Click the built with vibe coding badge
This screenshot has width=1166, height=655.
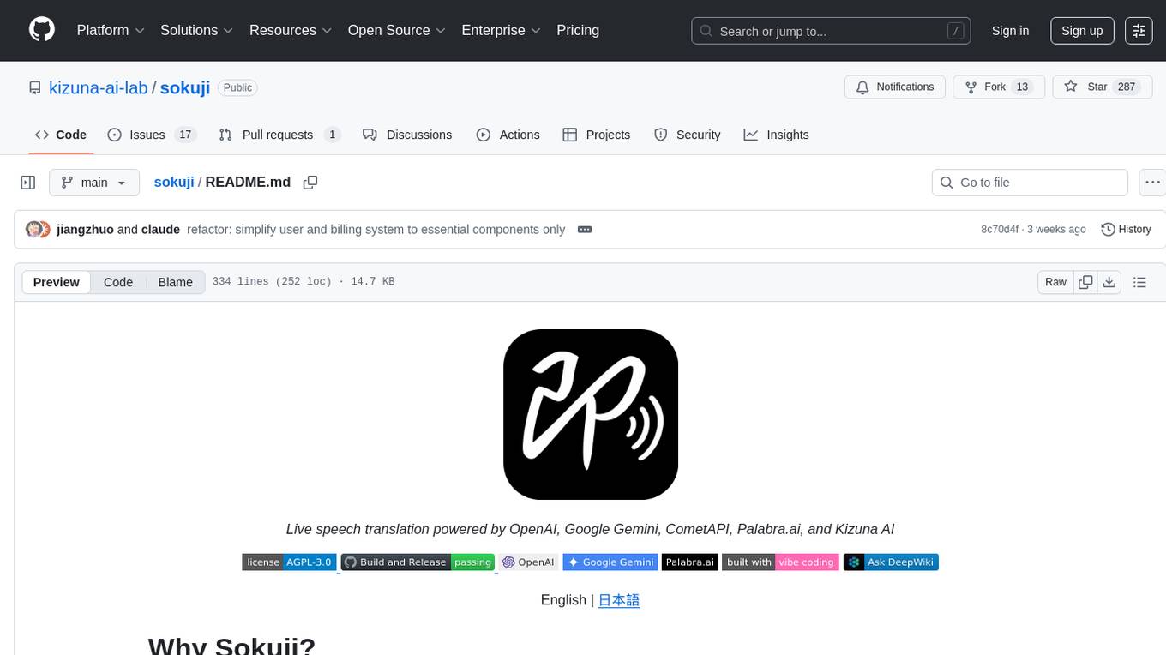[780, 562]
